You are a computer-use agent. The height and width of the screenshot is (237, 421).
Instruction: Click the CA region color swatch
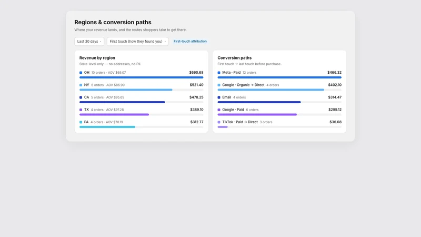(81, 97)
